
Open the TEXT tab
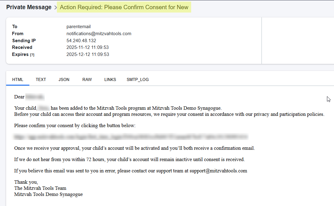[x=41, y=79]
